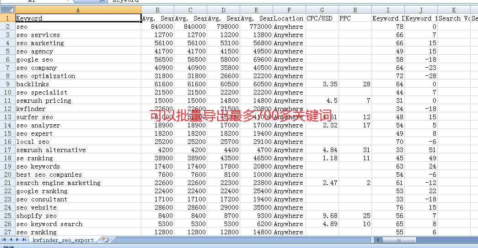The height and width of the screenshot is (248, 478).
Task: Select the PPC header cell
Action: (355, 18)
